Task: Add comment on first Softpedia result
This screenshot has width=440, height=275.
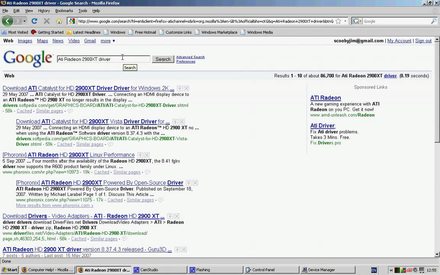Action: (x=70, y=111)
